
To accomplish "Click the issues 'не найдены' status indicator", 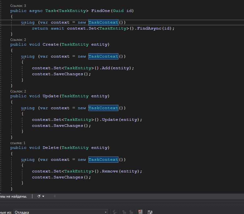I will coord(14,196).
